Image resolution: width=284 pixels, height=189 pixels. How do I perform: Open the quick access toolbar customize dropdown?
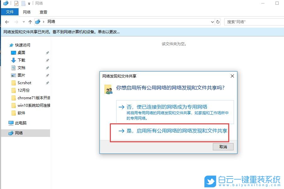click(28, 3)
